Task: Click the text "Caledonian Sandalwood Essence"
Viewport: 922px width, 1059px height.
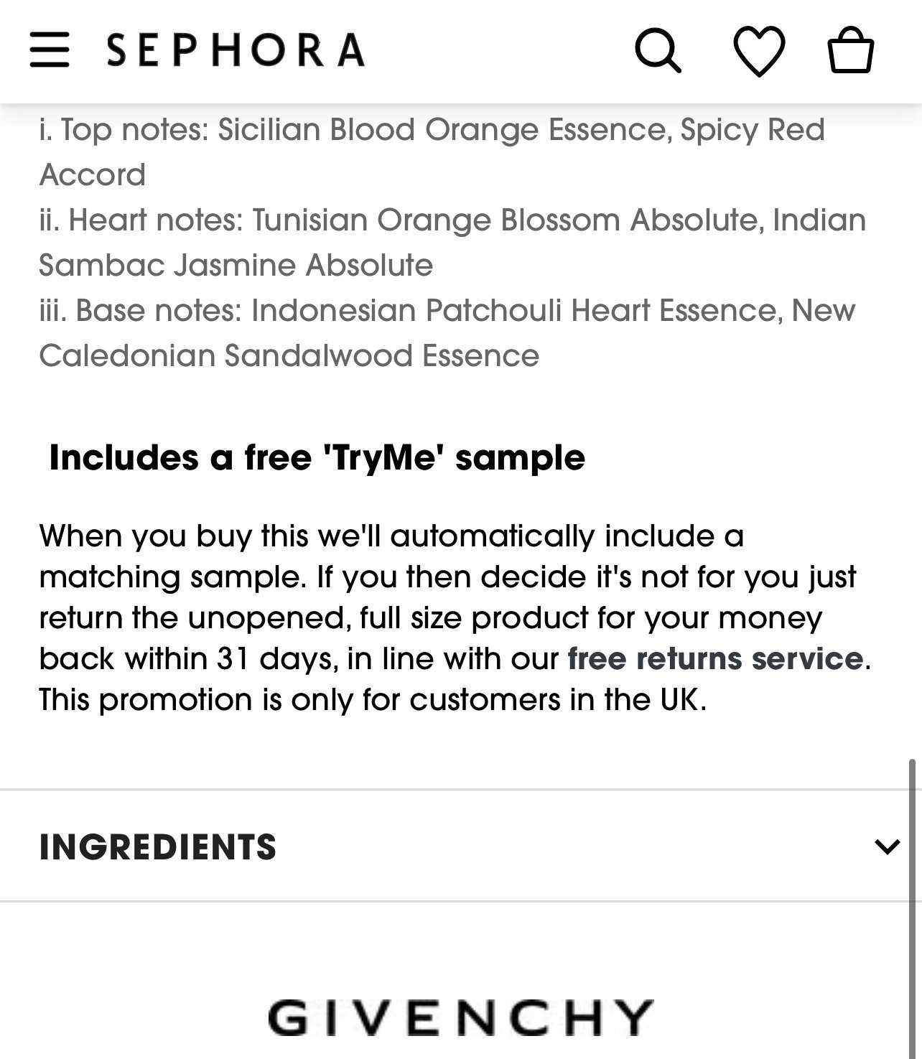Action: tap(289, 356)
